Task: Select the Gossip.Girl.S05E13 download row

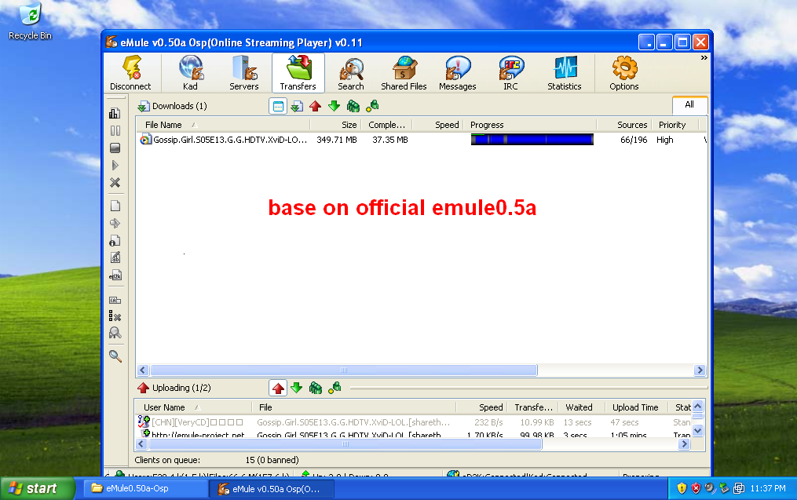Action: pos(422,140)
